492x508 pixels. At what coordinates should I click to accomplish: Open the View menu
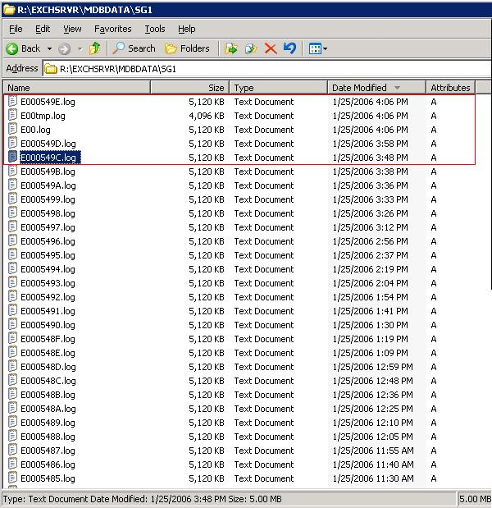point(72,30)
